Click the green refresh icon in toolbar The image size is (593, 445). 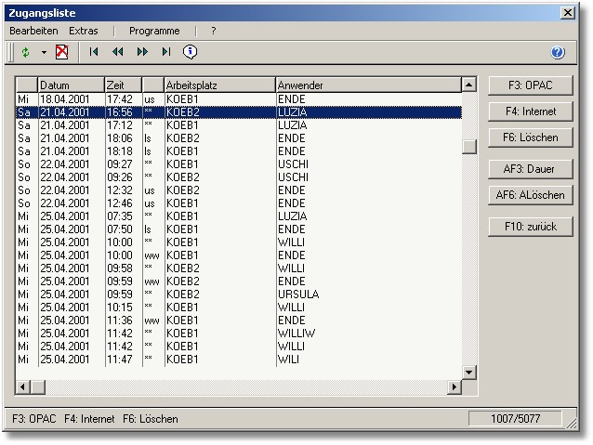pyautogui.click(x=25, y=53)
